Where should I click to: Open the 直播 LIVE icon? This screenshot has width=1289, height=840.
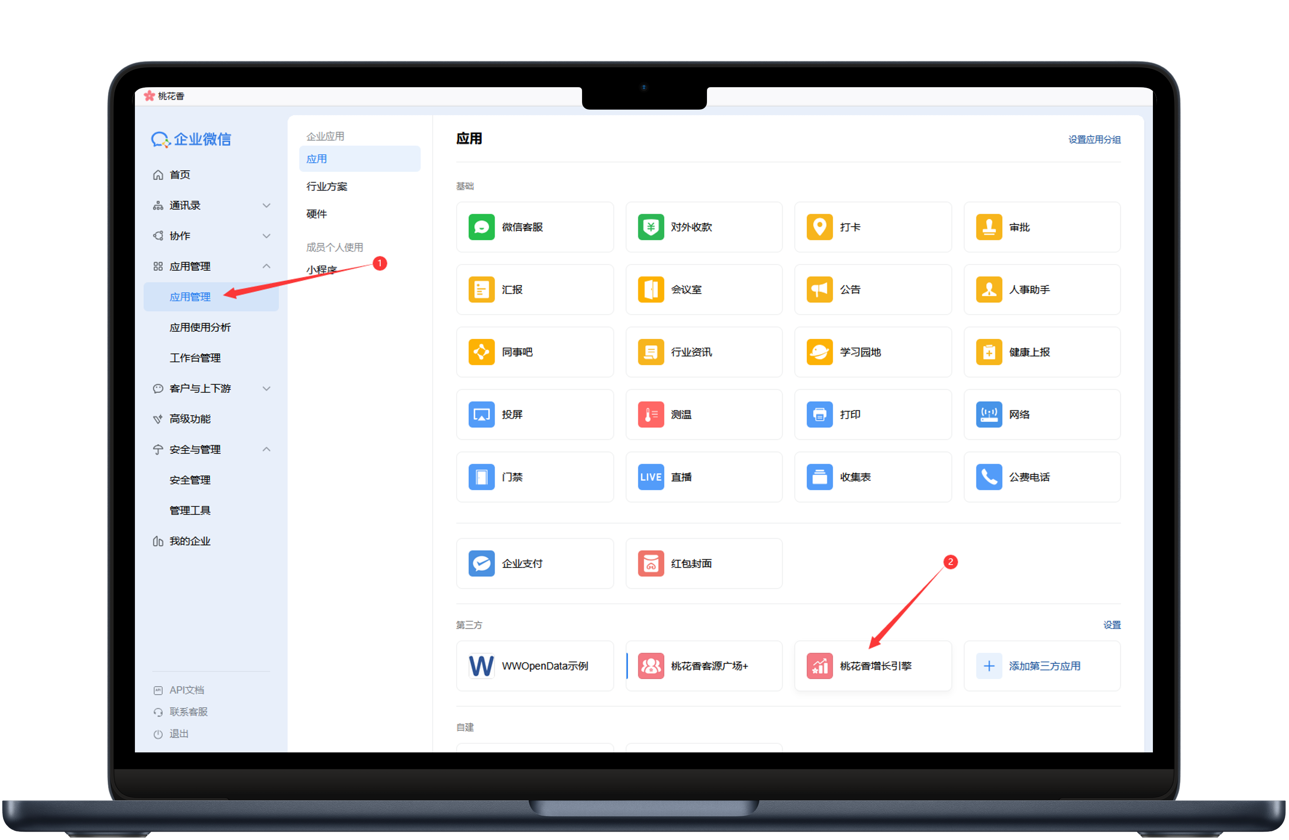click(650, 477)
